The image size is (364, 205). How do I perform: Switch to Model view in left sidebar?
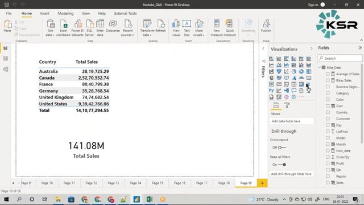(x=6, y=69)
